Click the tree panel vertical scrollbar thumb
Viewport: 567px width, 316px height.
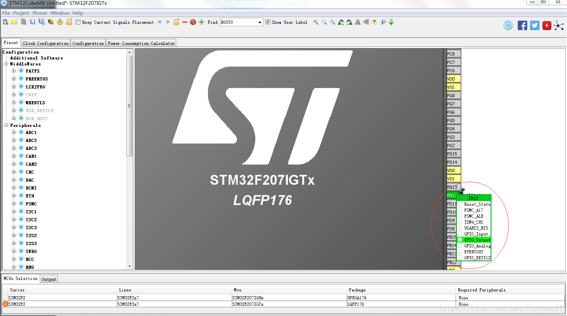pos(130,106)
